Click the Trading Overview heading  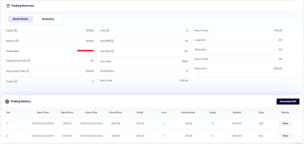(x=23, y=6)
